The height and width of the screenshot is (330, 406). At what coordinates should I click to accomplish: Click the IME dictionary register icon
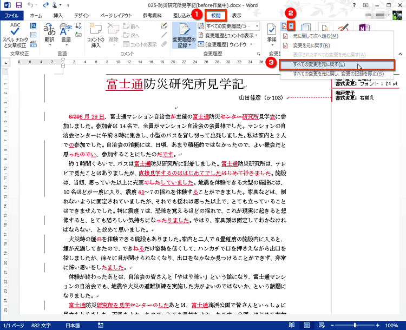[78, 35]
